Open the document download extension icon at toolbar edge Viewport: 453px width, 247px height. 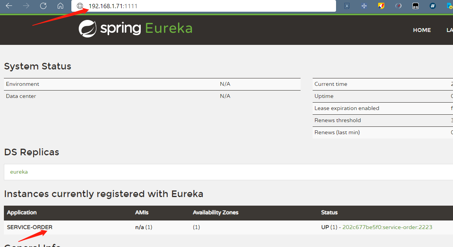(x=449, y=6)
